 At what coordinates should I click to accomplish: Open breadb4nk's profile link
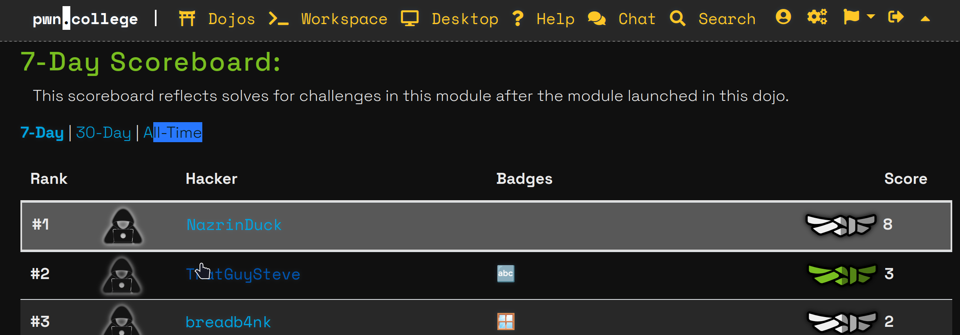[x=228, y=322]
